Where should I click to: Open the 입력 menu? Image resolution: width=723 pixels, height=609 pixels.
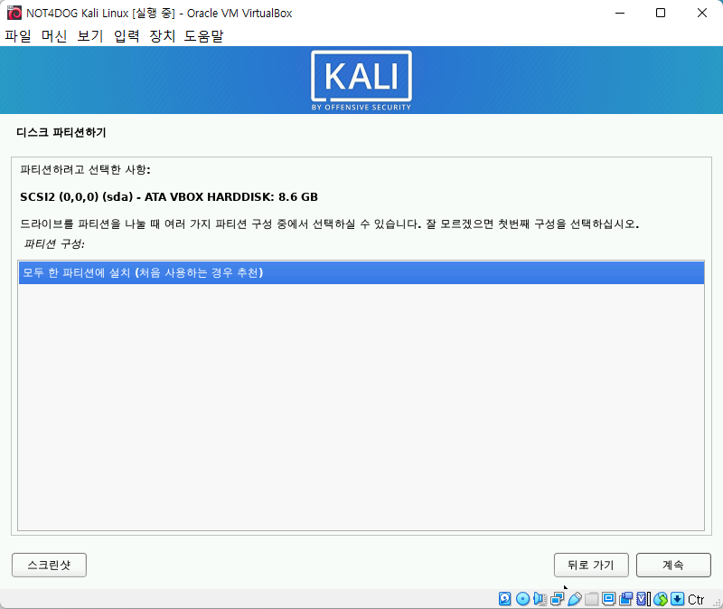point(127,35)
